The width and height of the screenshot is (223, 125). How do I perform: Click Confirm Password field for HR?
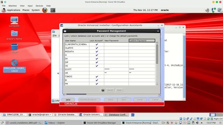pyautogui.click(x=142, y=73)
